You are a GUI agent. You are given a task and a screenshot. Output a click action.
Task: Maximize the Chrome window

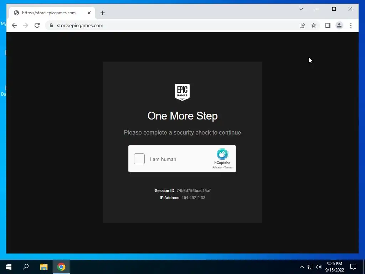coord(334,9)
